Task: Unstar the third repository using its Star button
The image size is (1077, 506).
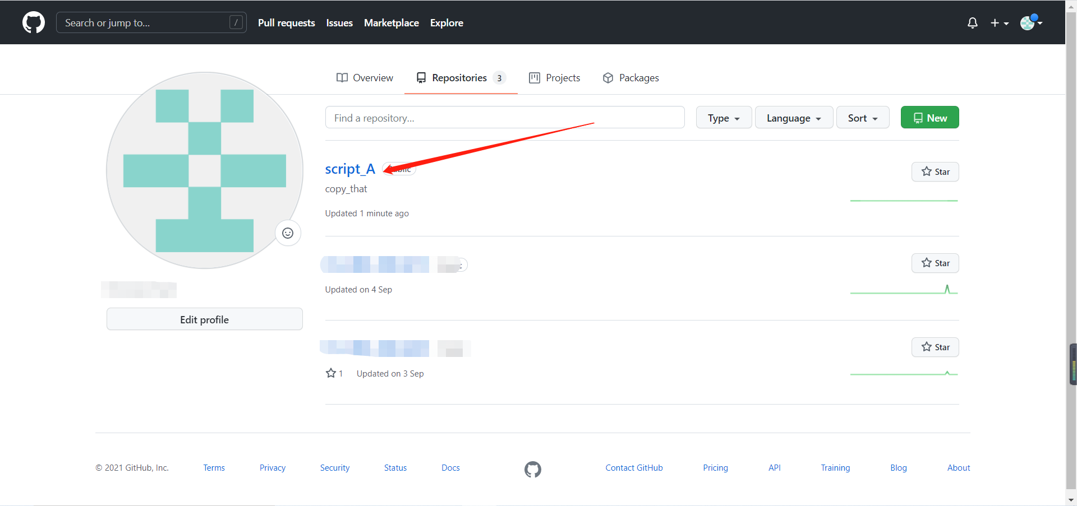Action: tap(935, 347)
